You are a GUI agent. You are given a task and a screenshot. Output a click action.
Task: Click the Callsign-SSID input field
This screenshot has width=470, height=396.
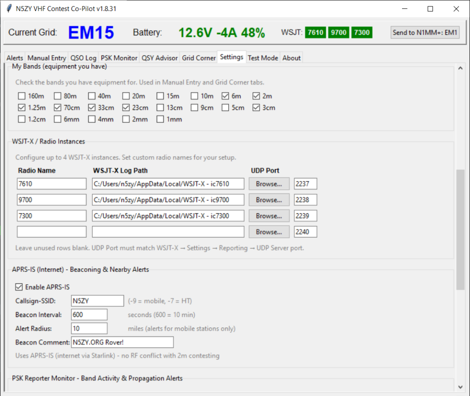pyautogui.click(x=97, y=301)
